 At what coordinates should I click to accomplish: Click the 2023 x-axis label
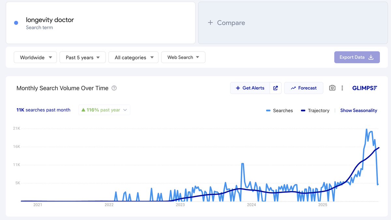coord(180,205)
